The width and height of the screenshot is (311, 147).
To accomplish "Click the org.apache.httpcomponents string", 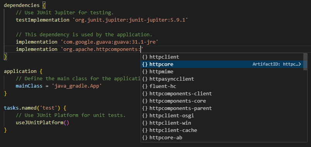I will [102, 49].
